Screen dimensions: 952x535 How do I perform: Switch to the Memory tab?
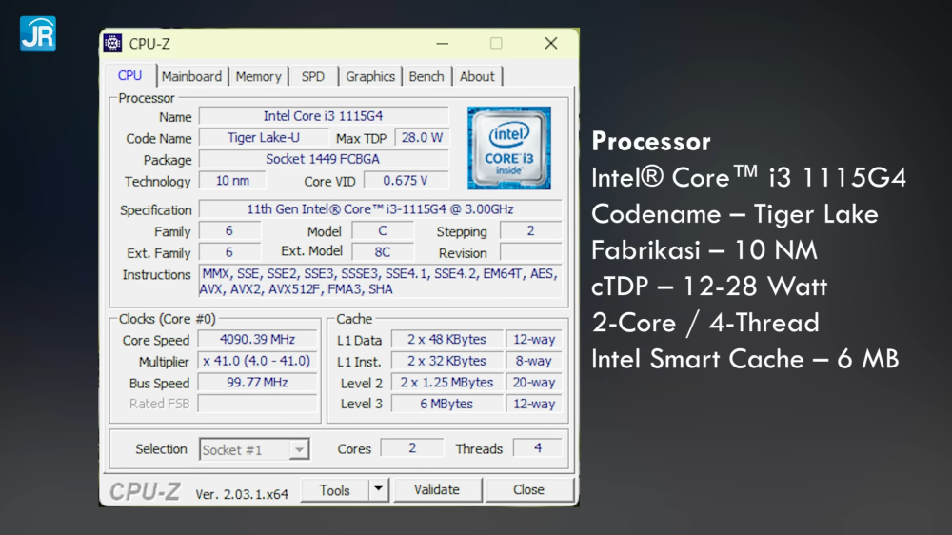(x=258, y=76)
